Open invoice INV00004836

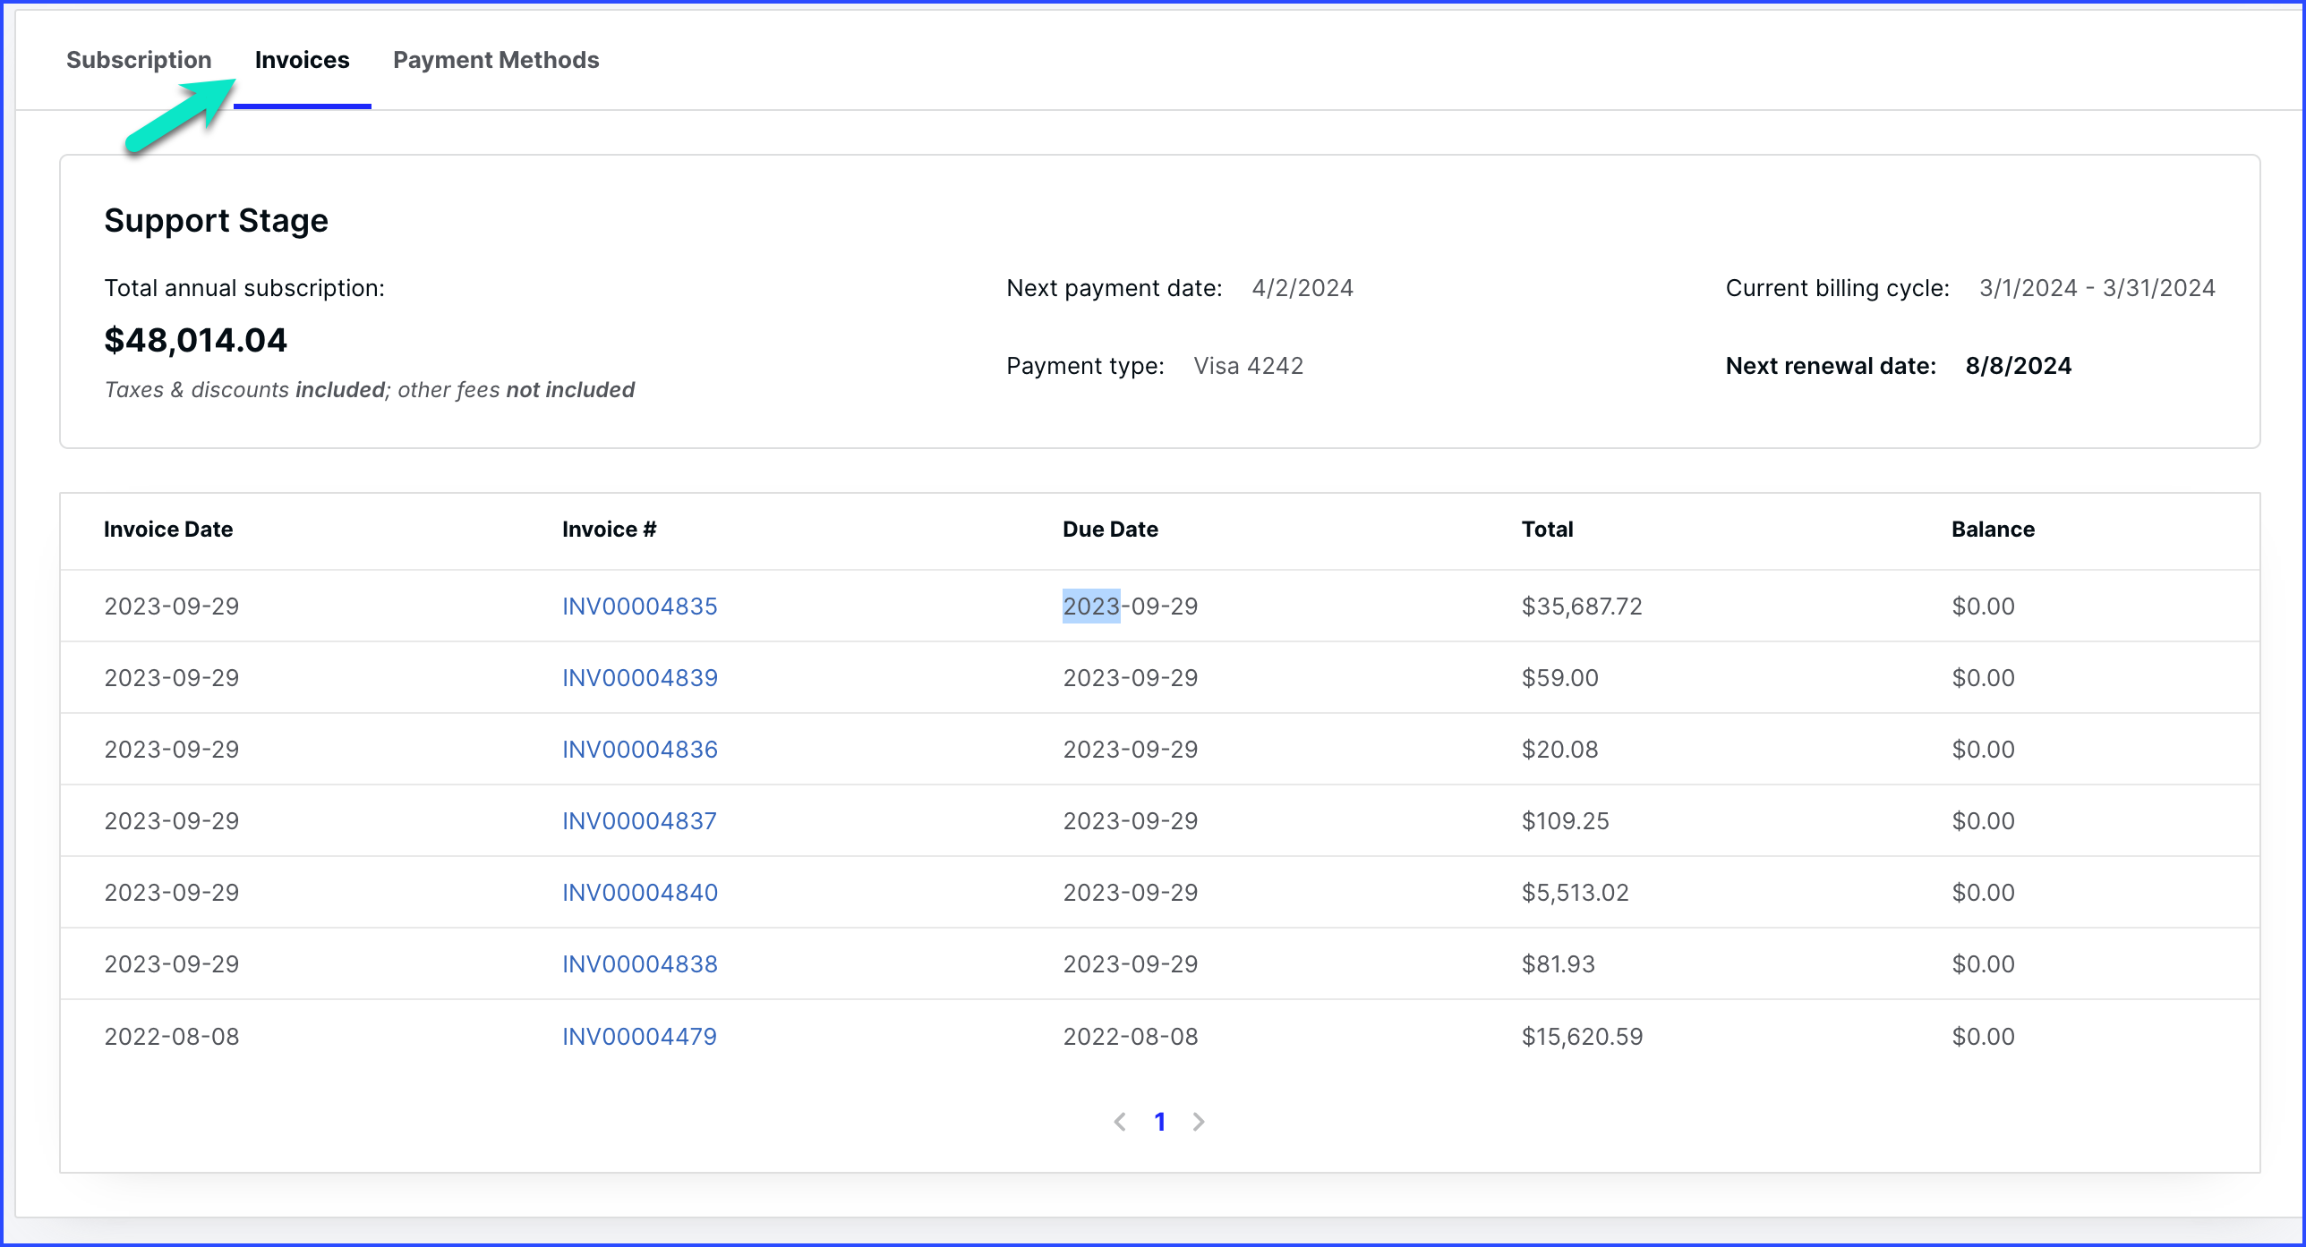pos(639,750)
